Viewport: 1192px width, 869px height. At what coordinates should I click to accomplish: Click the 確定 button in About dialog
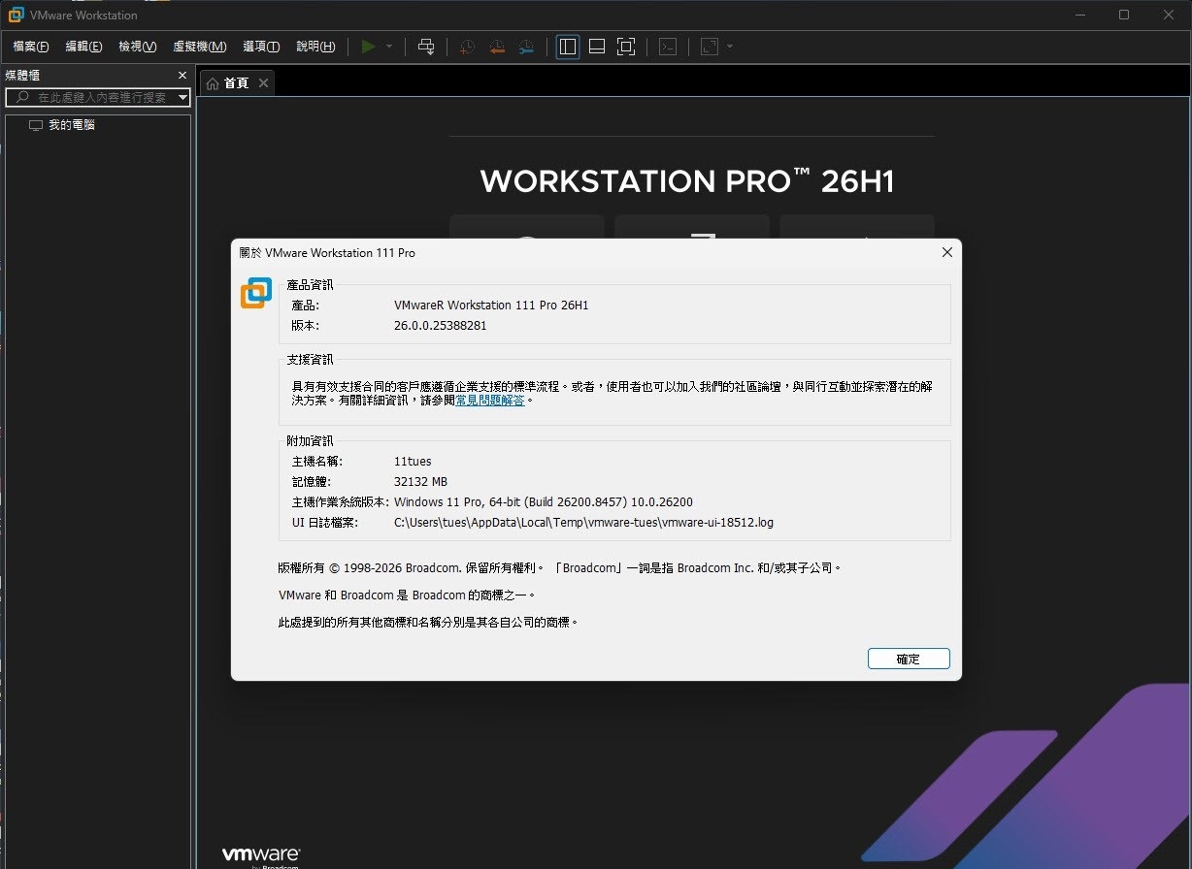[x=909, y=659]
